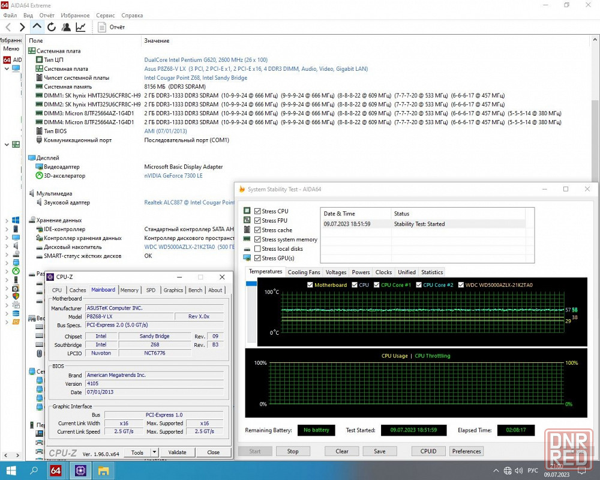Click the vertical slider beside the temperature graph

click(x=251, y=311)
